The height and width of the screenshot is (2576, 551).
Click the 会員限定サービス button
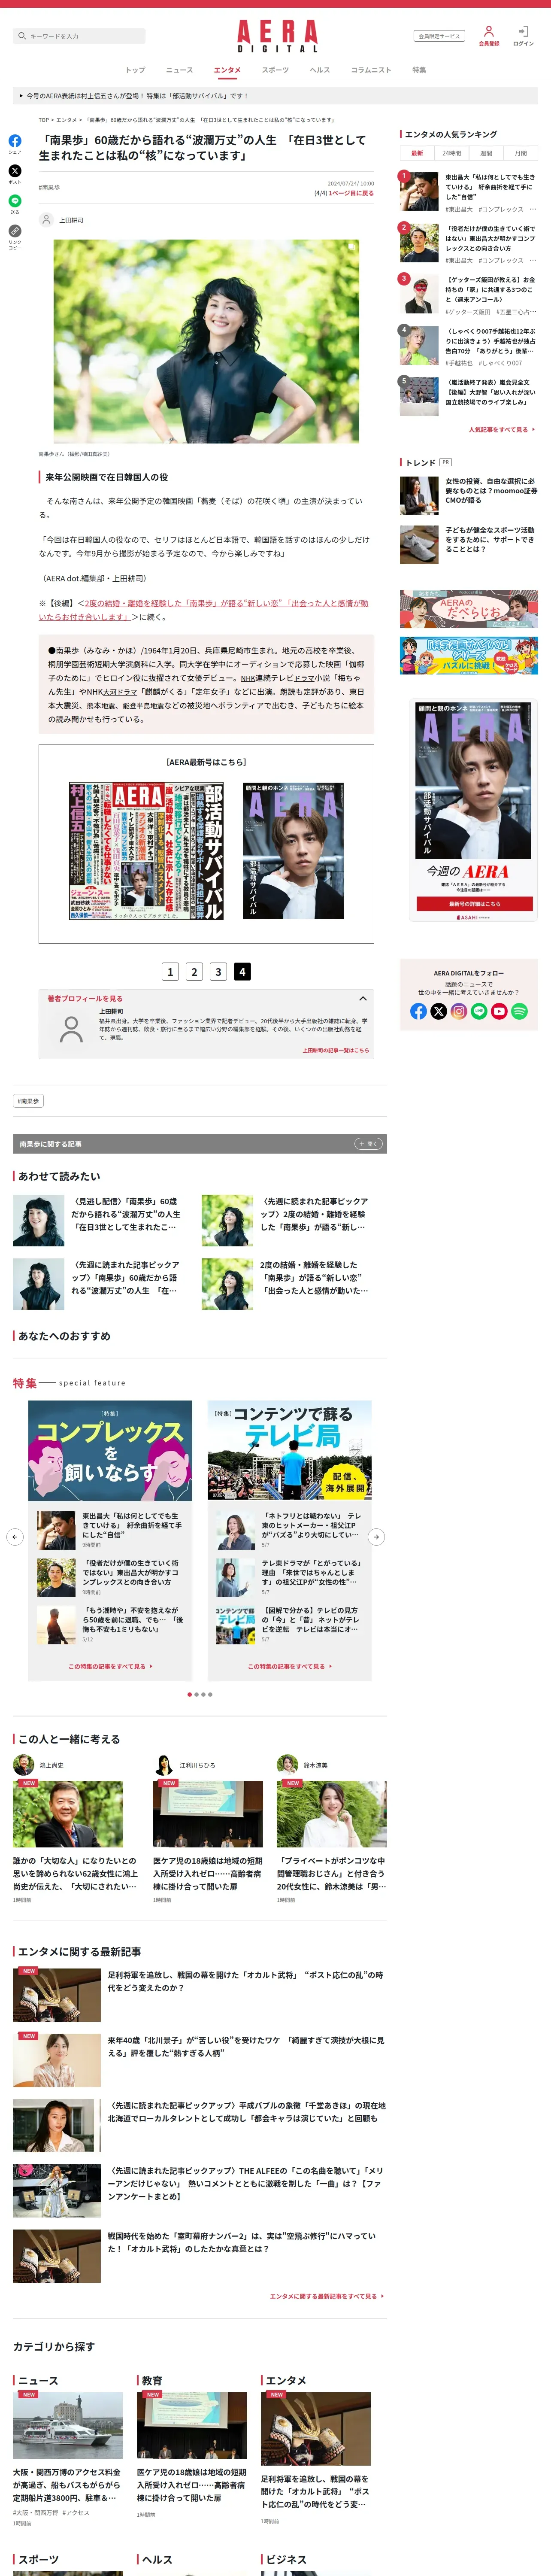pos(439,36)
